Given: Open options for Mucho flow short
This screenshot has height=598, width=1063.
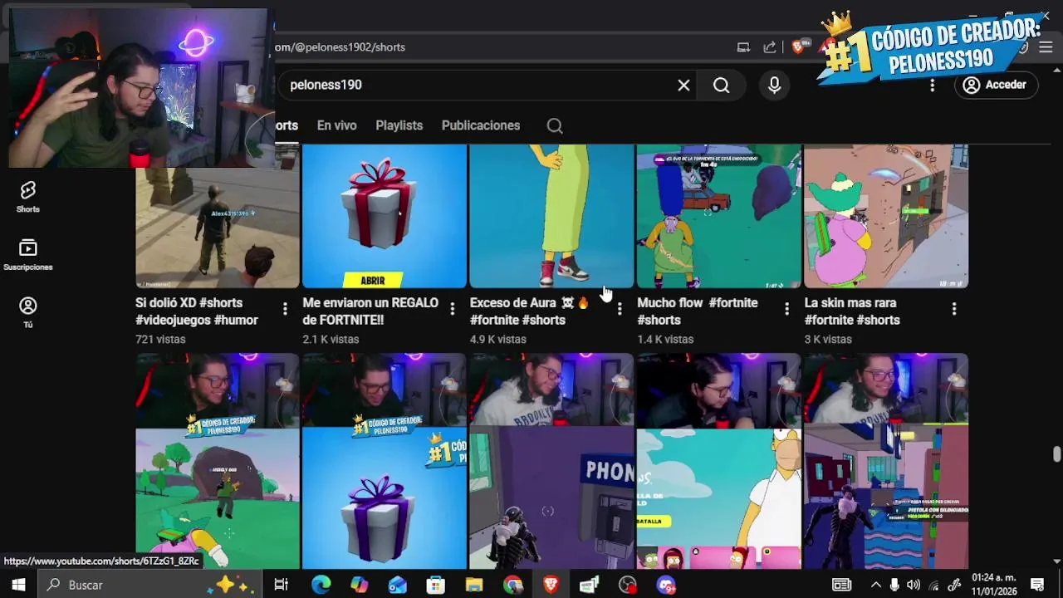Looking at the screenshot, I should point(786,309).
